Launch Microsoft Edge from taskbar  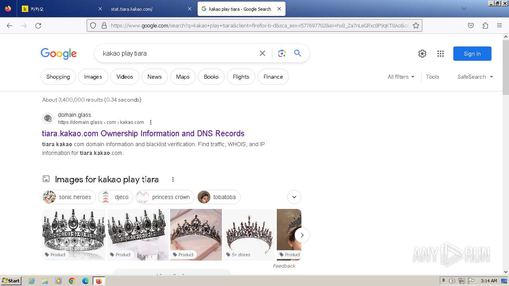tap(85, 281)
